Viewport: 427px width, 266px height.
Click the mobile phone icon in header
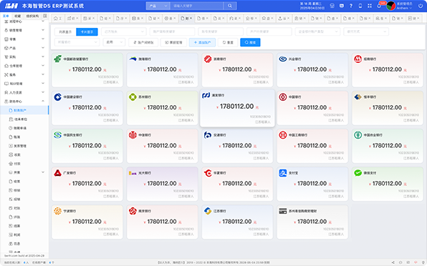pos(360,6)
